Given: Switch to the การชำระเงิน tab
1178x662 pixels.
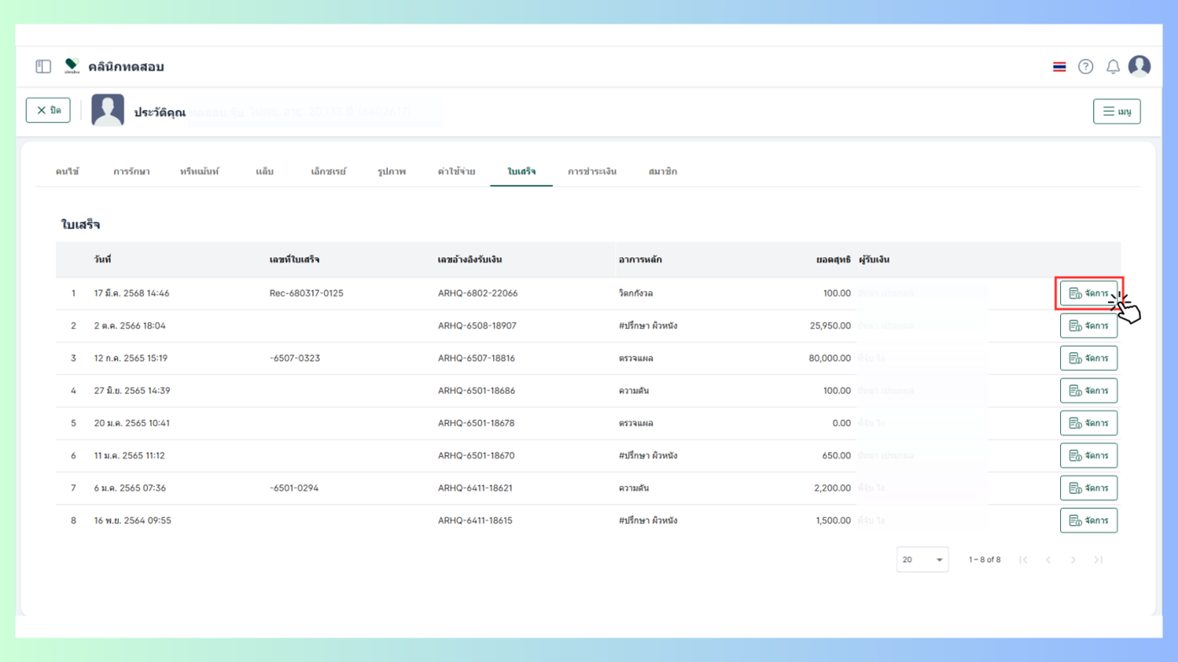Looking at the screenshot, I should pyautogui.click(x=592, y=172).
